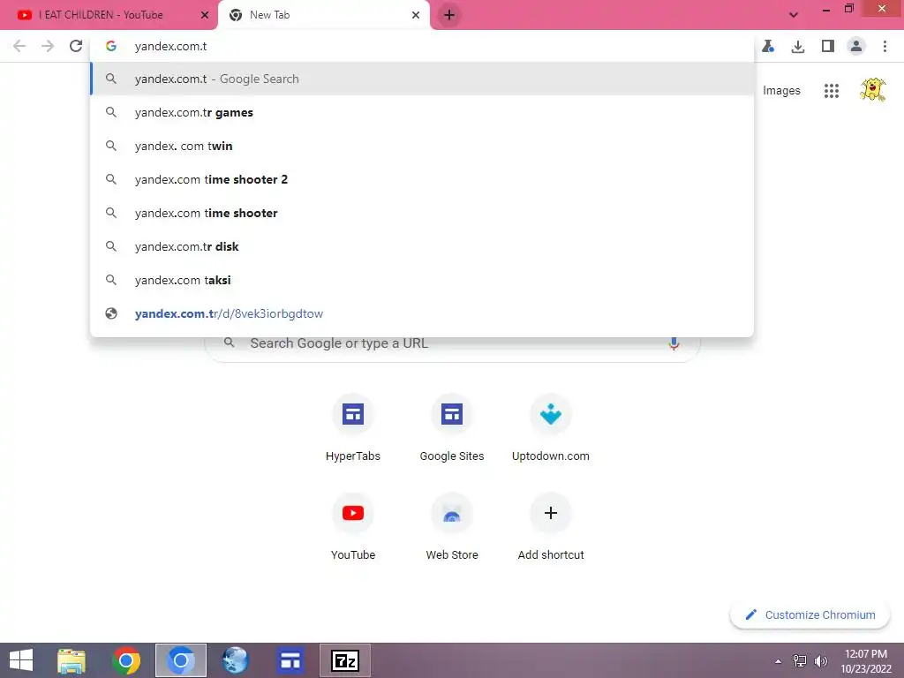
Task: Open the three-dot Chromium menu
Action: coord(885,46)
